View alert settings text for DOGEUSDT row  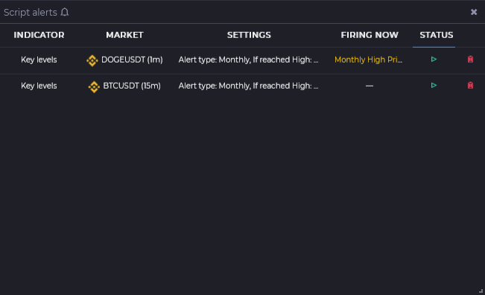point(248,60)
